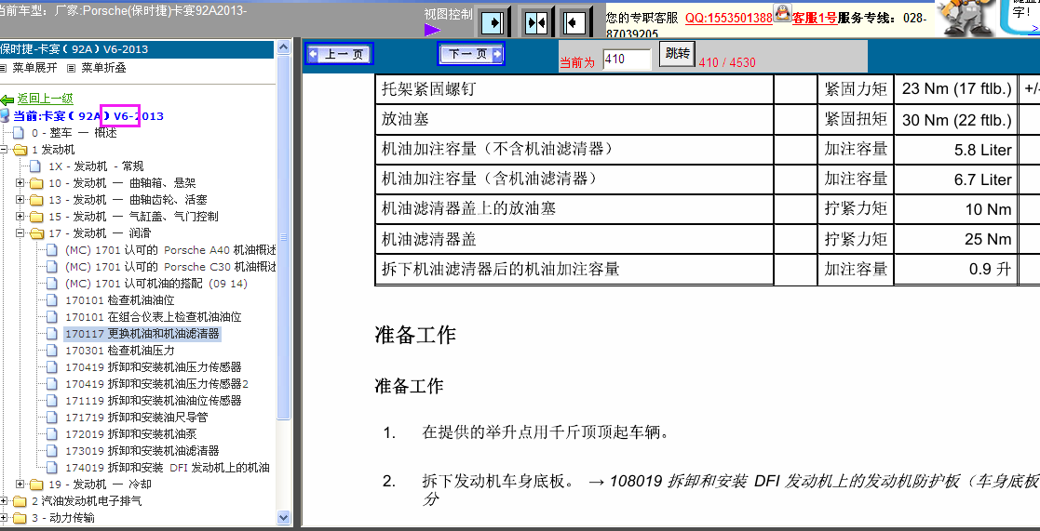Open (MC) 1701 认可的 Porsche A40 机油概述
1040x531 pixels.
point(170,250)
